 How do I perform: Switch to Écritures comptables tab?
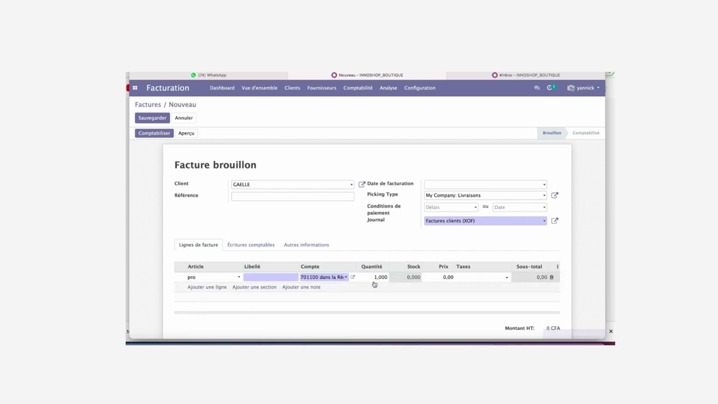pos(251,245)
